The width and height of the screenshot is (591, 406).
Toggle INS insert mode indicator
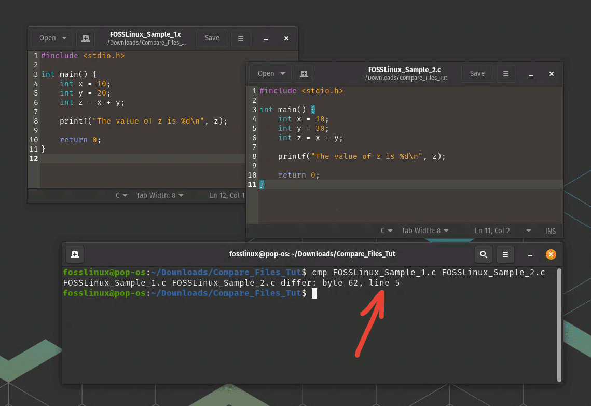(551, 231)
